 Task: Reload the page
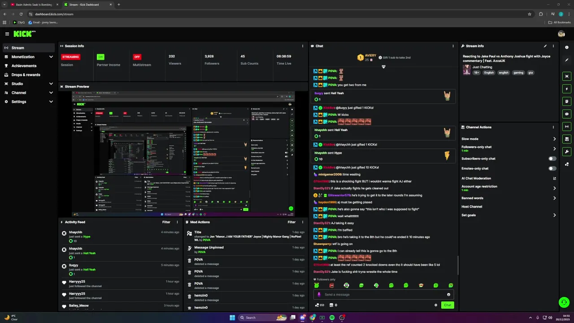pyautogui.click(x=21, y=14)
